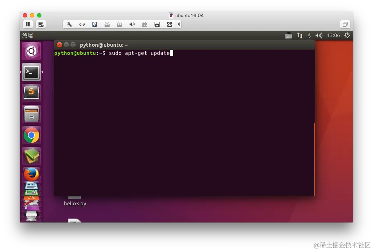This screenshot has width=373, height=251.
Task: Minimize the python@ubuntu terminal window
Action: point(66,45)
